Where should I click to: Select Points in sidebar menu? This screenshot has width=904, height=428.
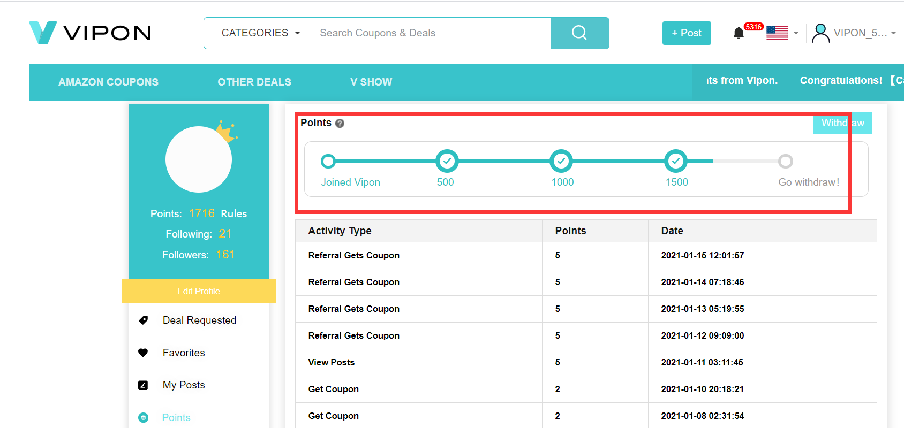(x=176, y=418)
